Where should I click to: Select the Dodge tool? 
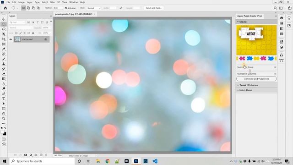pyautogui.click(x=4, y=88)
